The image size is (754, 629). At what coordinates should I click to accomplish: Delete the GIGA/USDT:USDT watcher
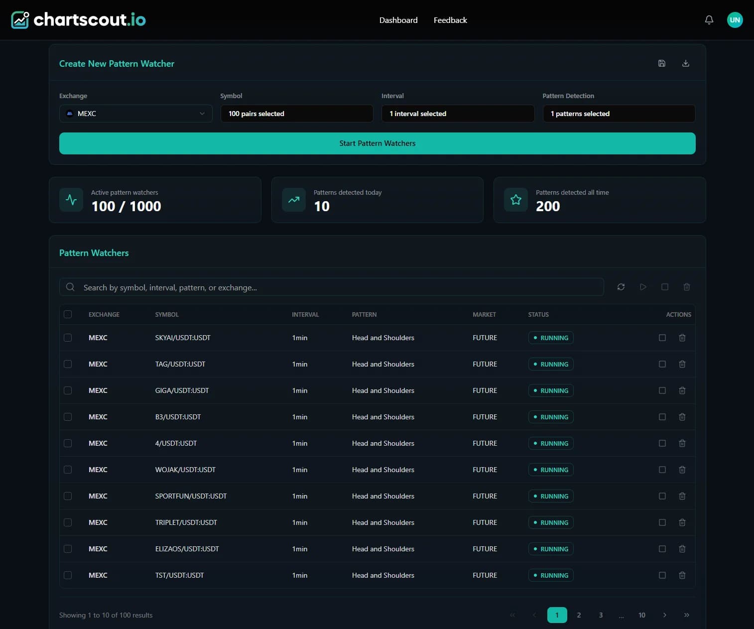coord(682,390)
